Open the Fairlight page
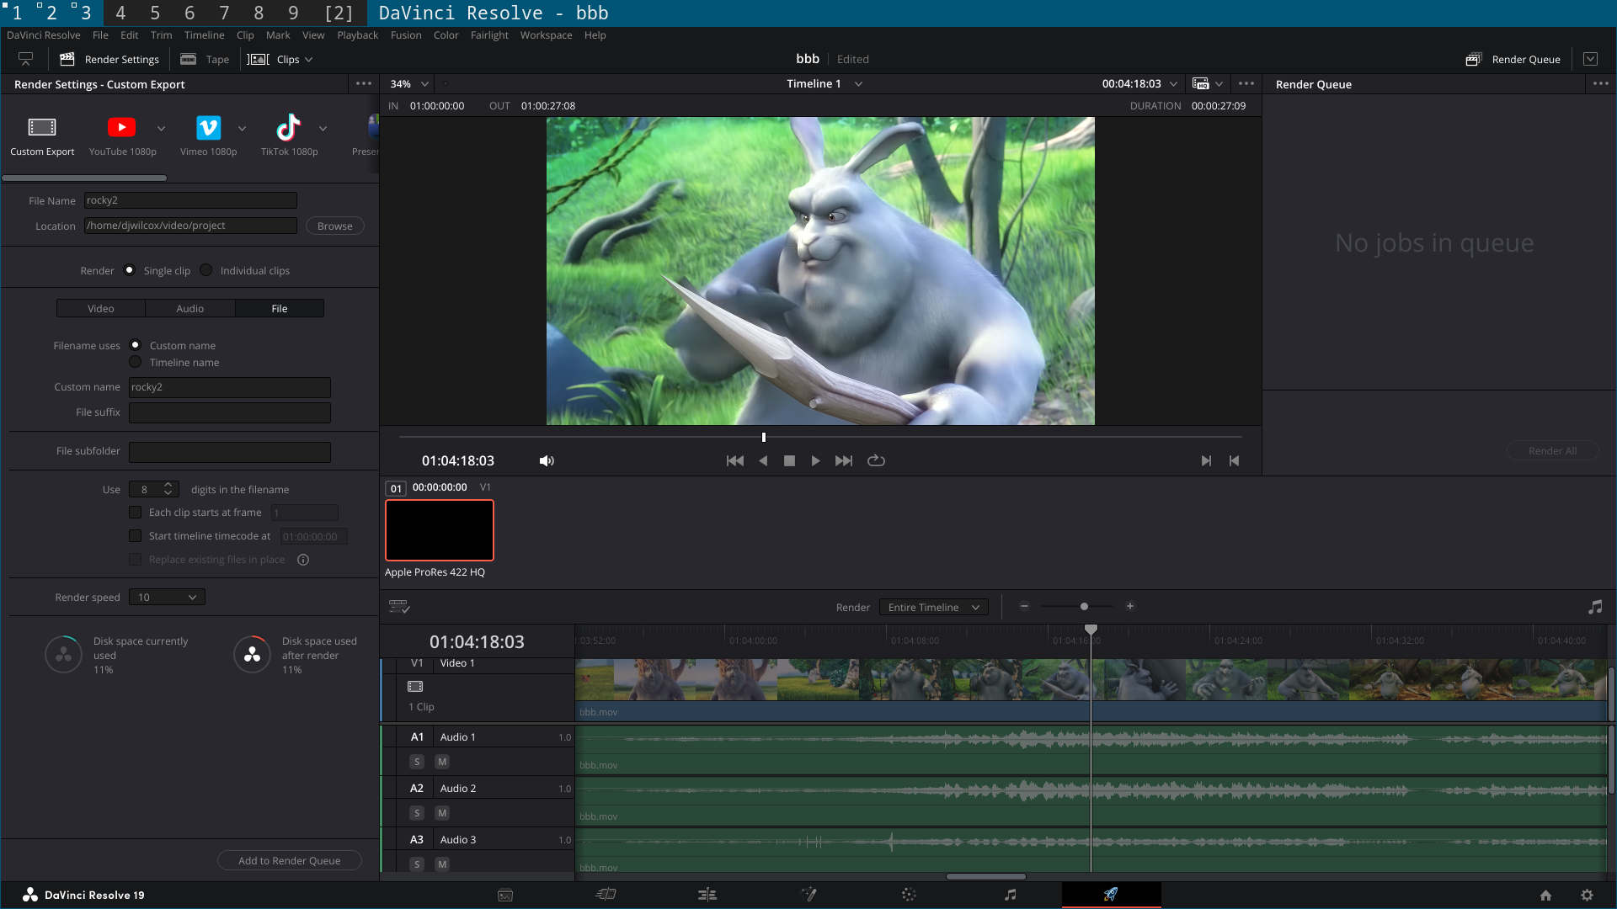The height and width of the screenshot is (909, 1617). [x=1011, y=895]
